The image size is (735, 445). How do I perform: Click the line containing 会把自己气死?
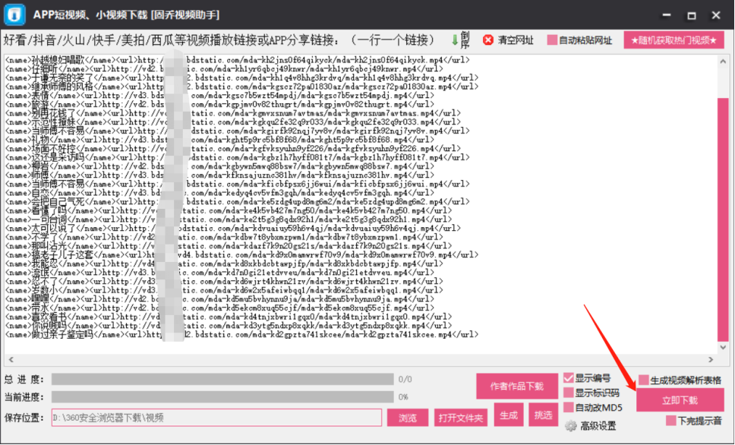[x=237, y=202]
